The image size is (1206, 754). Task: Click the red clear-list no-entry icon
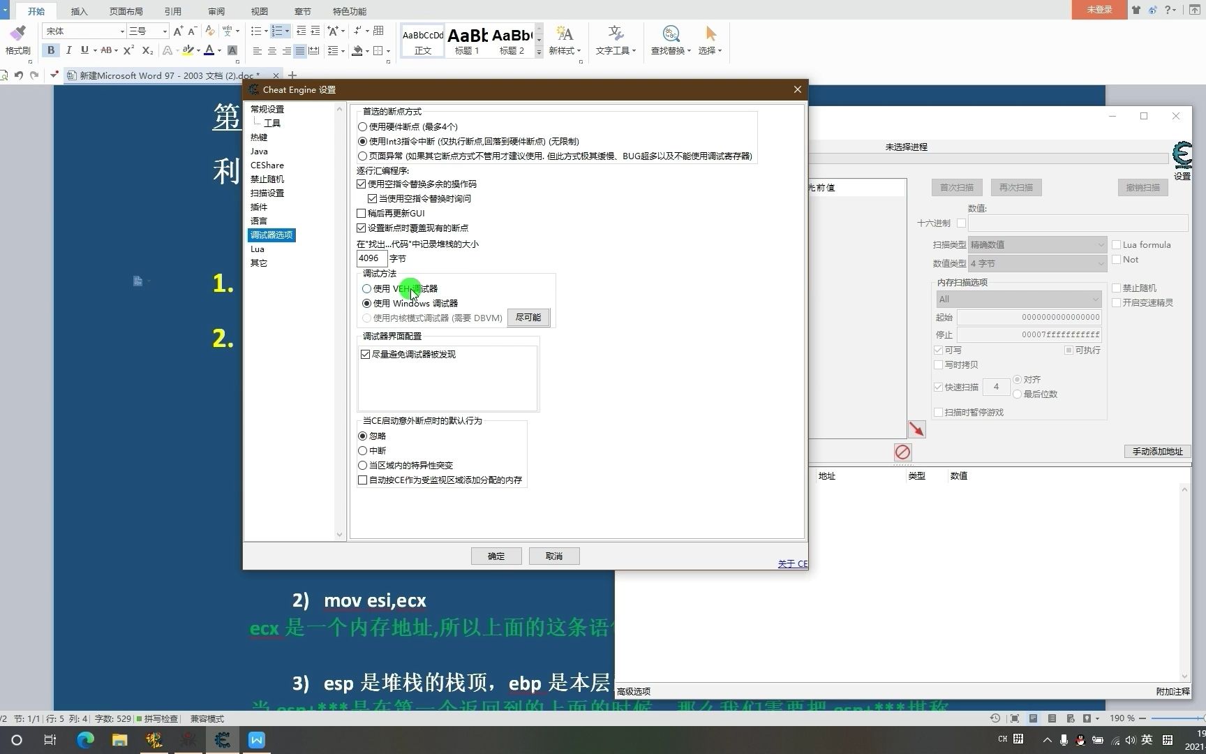[x=902, y=452]
